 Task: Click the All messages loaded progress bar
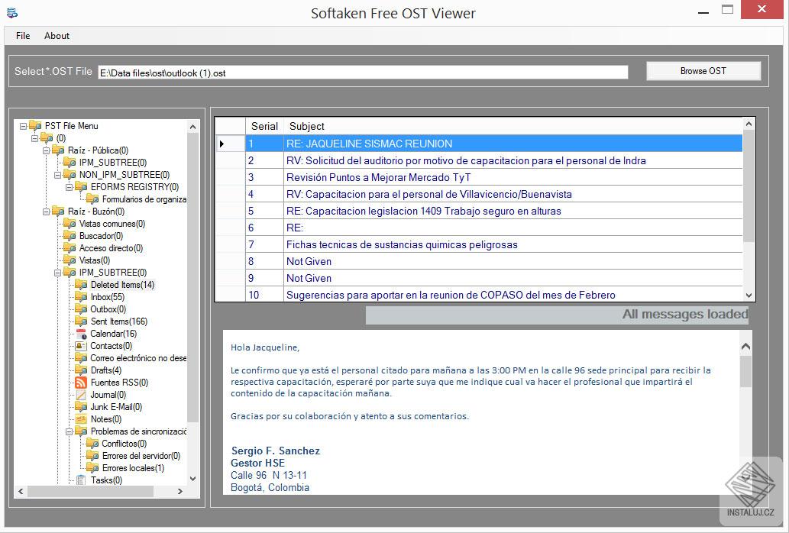pos(557,315)
